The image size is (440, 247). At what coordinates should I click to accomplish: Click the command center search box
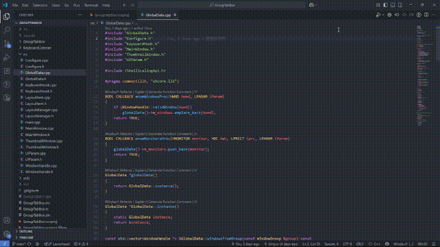click(x=221, y=5)
